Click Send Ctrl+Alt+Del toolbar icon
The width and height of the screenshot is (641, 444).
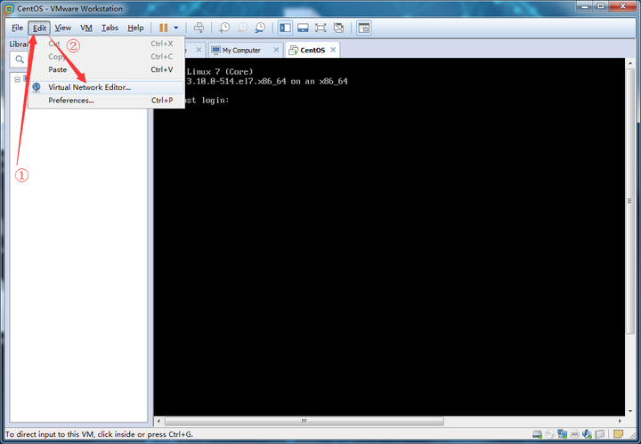[199, 28]
